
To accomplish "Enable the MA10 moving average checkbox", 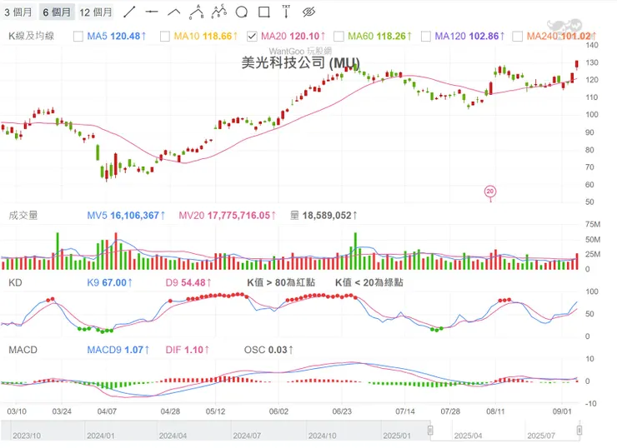I will coord(165,37).
